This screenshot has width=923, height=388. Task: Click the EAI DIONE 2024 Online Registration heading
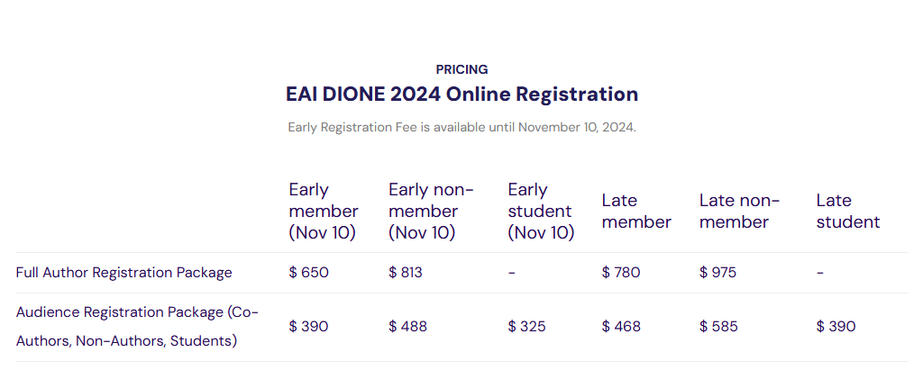click(x=461, y=94)
